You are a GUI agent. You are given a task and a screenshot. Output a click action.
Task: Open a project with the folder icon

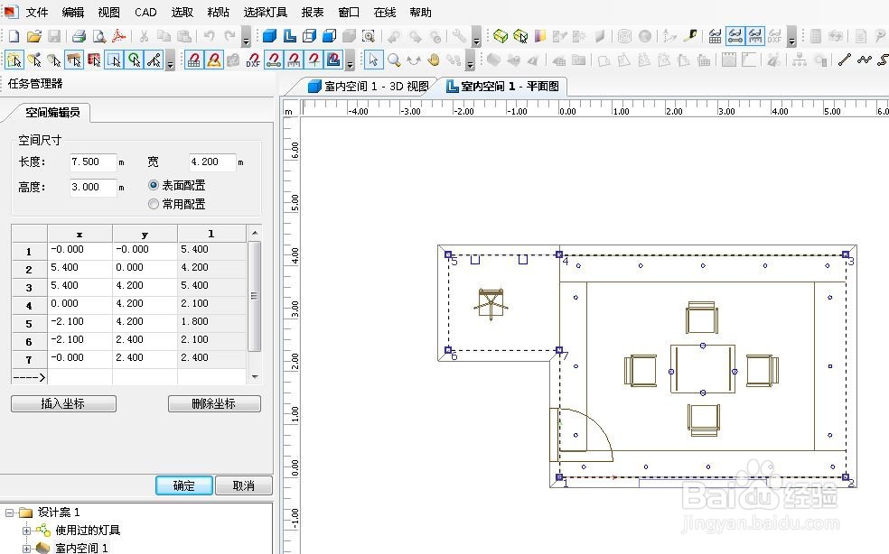pyautogui.click(x=34, y=36)
